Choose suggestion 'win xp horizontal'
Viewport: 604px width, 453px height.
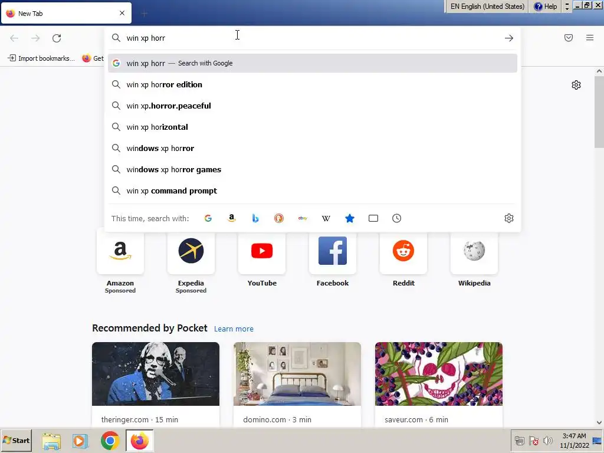coord(313,127)
